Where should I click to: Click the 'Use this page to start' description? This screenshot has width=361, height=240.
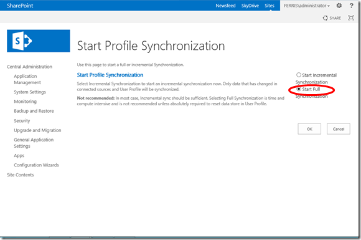point(130,65)
